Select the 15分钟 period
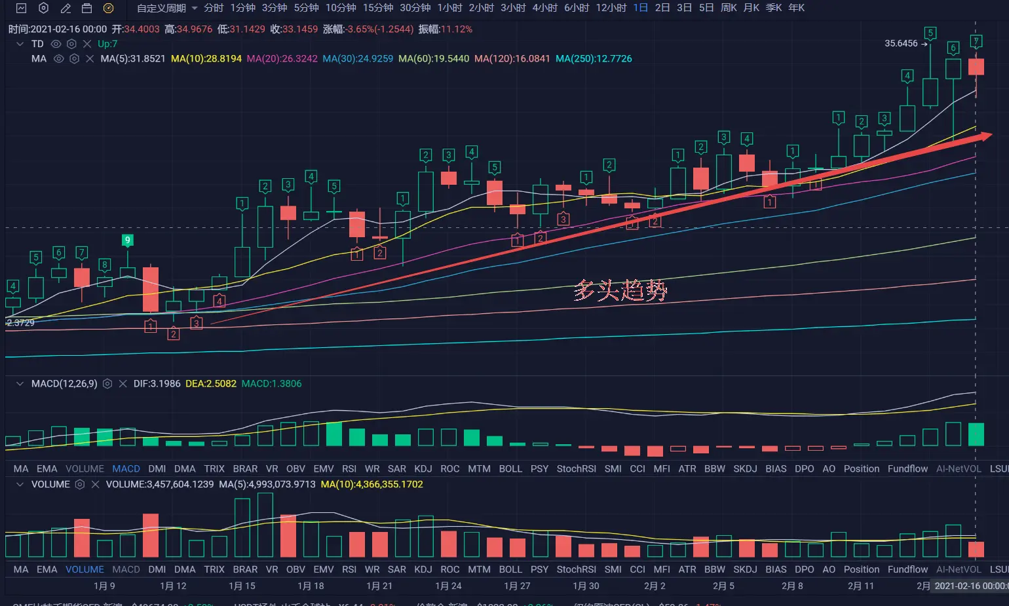This screenshot has height=606, width=1009. pos(378,8)
